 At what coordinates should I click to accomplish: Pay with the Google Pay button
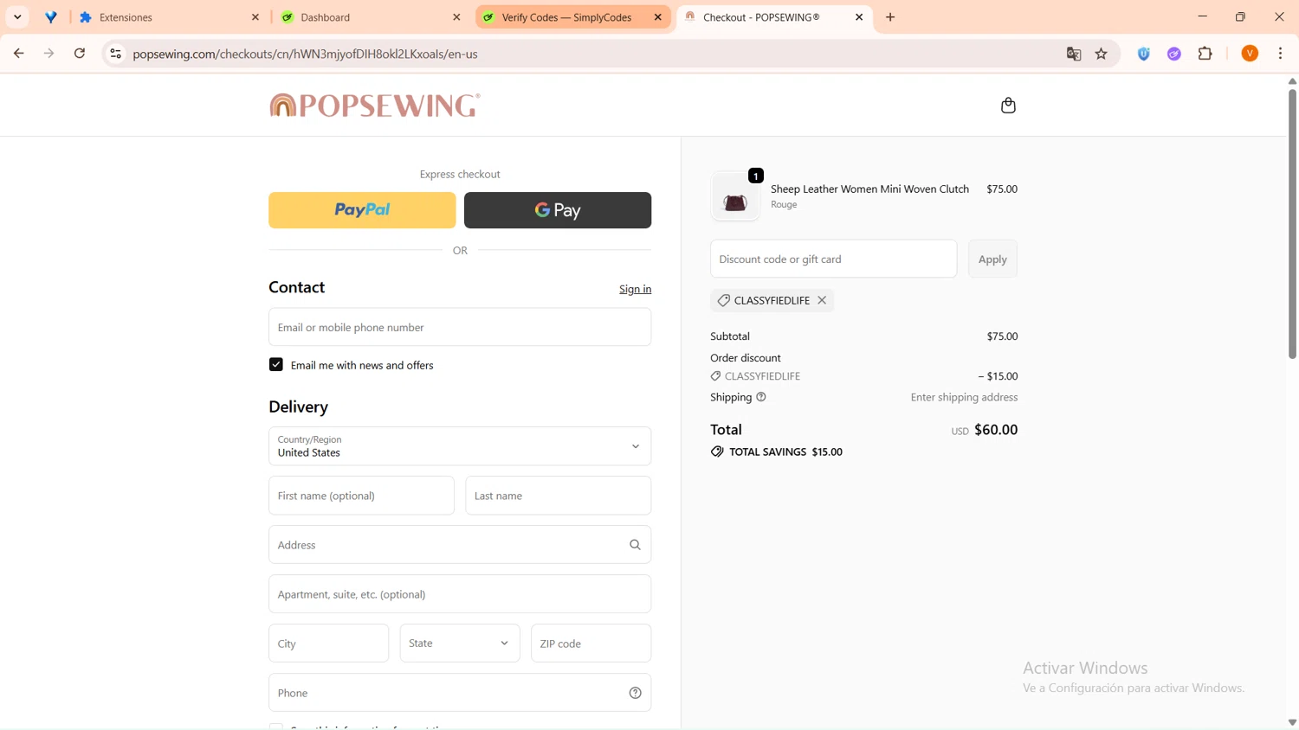pos(558,210)
